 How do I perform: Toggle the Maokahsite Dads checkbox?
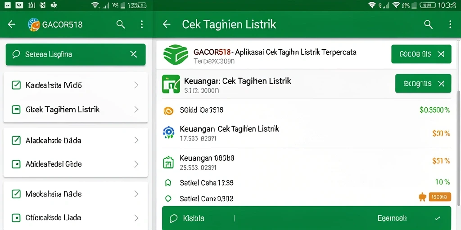click(16, 194)
